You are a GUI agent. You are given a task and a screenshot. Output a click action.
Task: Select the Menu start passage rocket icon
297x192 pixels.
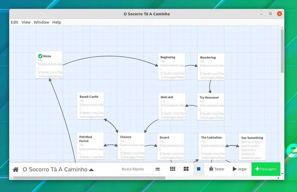(x=40, y=56)
